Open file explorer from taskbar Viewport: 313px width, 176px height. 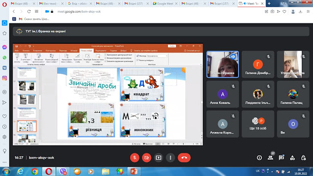coord(106,172)
